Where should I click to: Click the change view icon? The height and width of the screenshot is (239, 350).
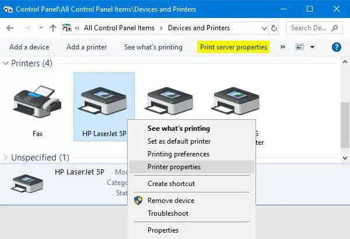[x=300, y=47]
